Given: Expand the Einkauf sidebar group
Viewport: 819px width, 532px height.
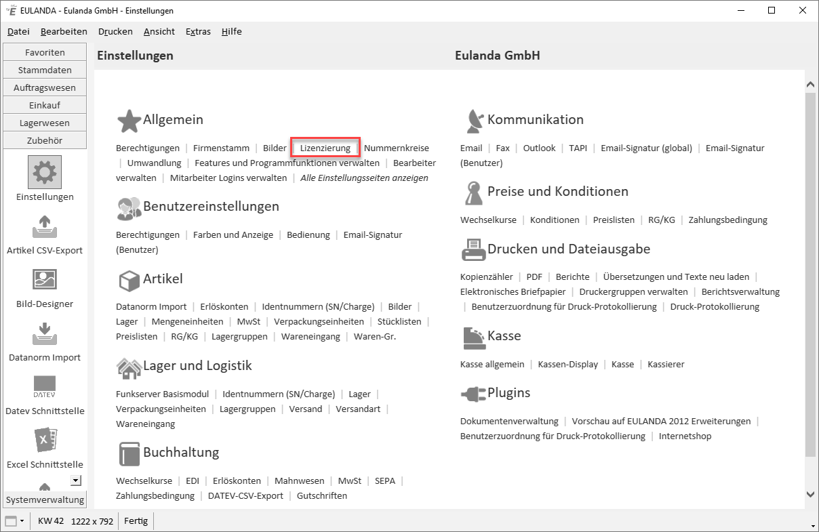Looking at the screenshot, I should (45, 105).
